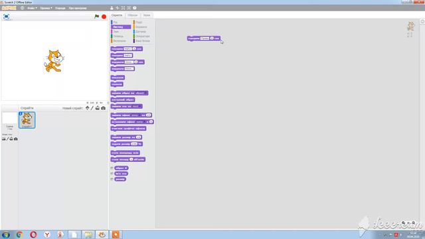Open the About menu item

(78, 8)
